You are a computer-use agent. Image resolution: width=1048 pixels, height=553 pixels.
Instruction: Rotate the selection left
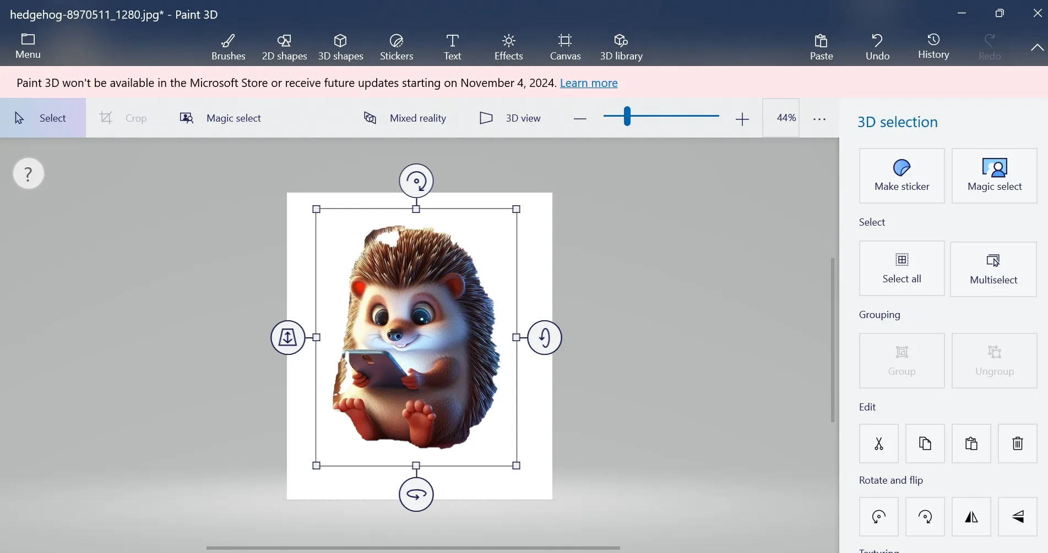[x=878, y=516]
